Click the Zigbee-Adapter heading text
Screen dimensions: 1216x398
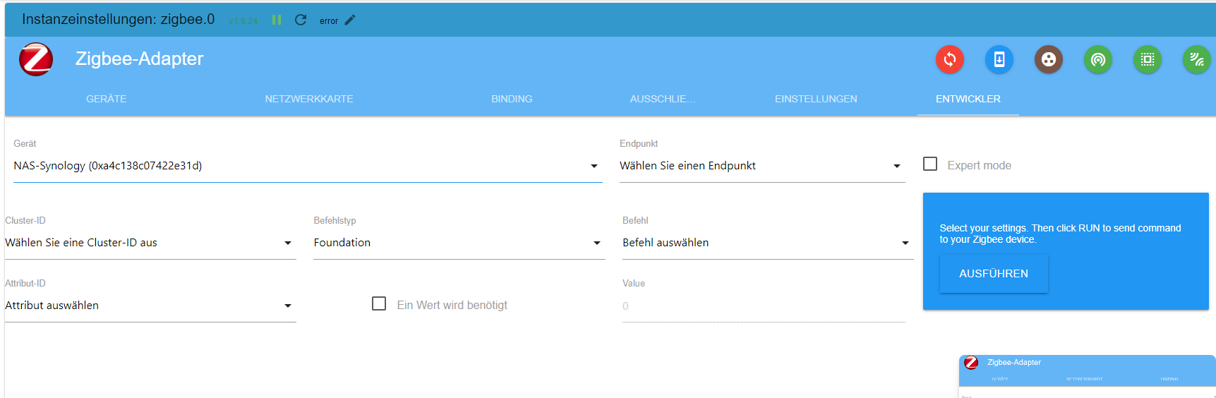click(140, 59)
